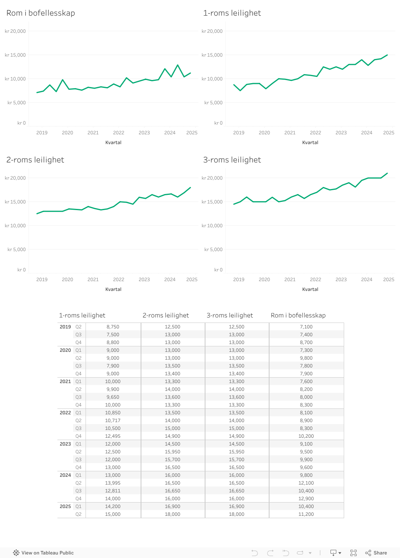Image resolution: width=400 pixels, height=558 pixels.
Task: Click the Share button label
Action: point(380,553)
